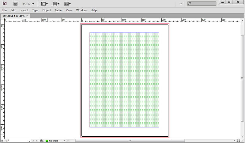Jump to last page arrow
The height and width of the screenshot is (143, 245).
click(x=36, y=141)
